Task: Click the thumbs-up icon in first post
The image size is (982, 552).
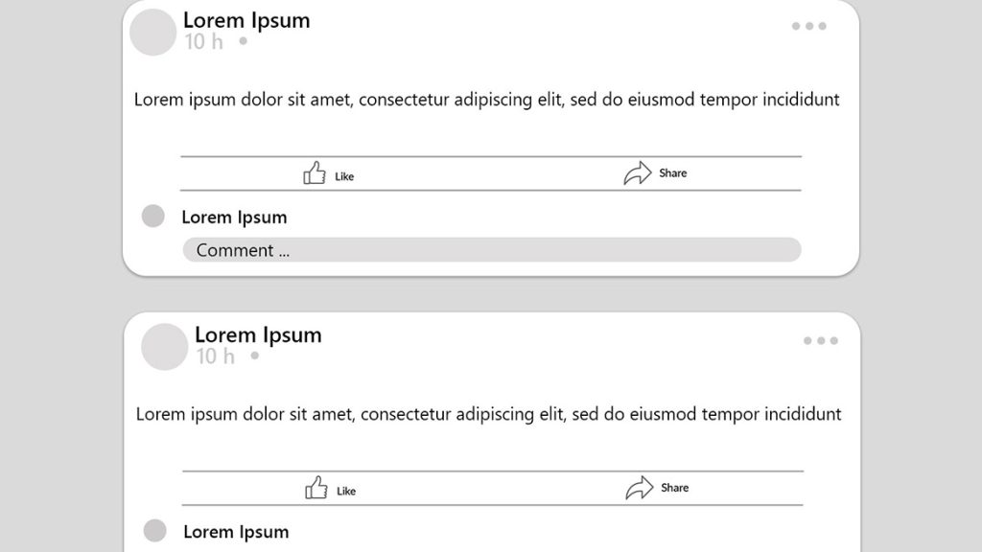Action: (315, 173)
